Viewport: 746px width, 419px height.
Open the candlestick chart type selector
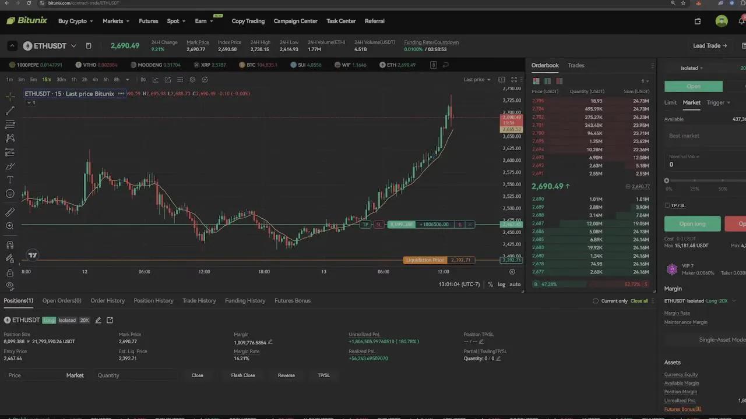pos(143,80)
